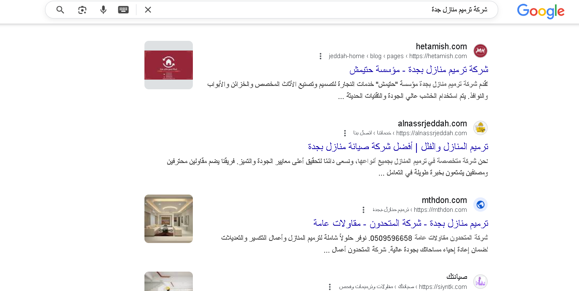Click inside the search query text field
The height and width of the screenshot is (291, 579).
[x=316, y=10]
